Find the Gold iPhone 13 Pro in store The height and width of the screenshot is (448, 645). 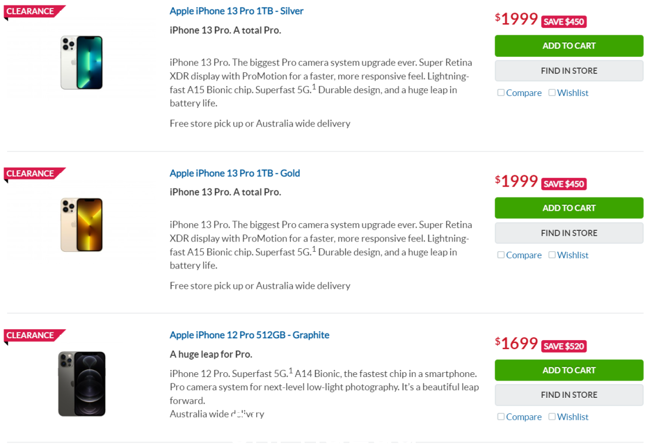pos(569,233)
